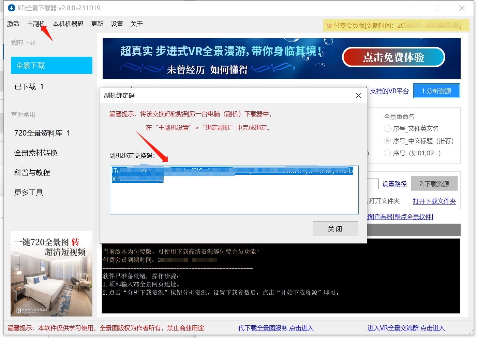Viewport: 477px width, 338px height.
Task: Click the 付费会员版 expiry badge
Action: pos(396,25)
